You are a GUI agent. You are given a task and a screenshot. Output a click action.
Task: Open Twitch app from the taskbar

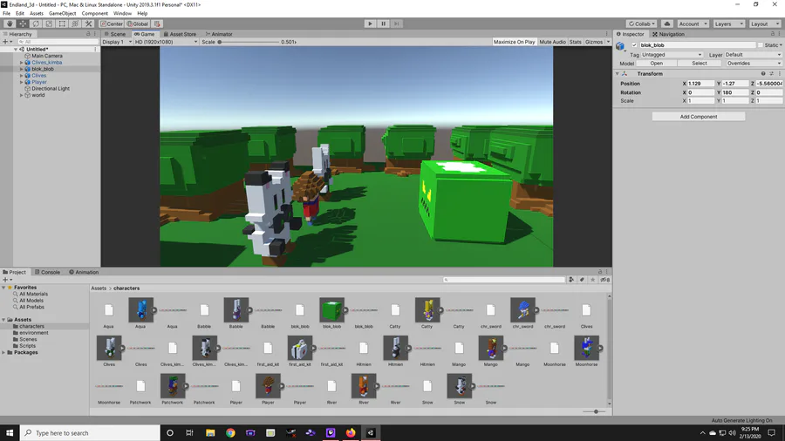(x=331, y=432)
